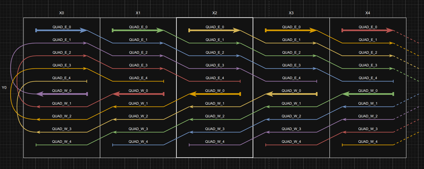Select the QUAD_E_3 label in column X4
Screen dimensions: 424x169
tap(368, 65)
